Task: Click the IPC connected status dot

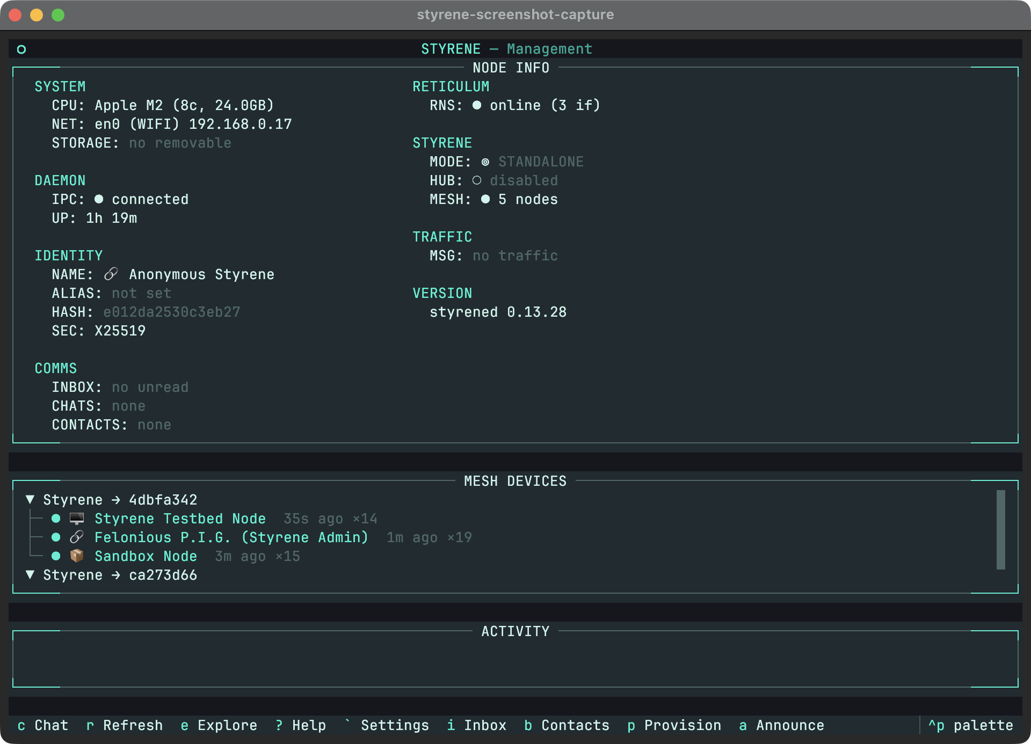Action: [x=98, y=199]
